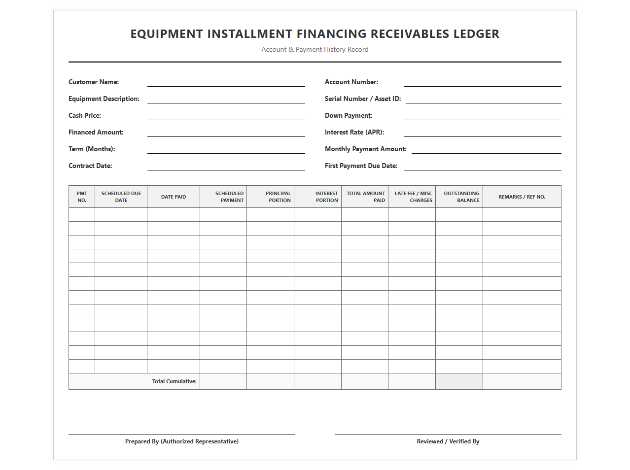Click the Cash Price blank line
The width and height of the screenshot is (630, 470).
226,115
